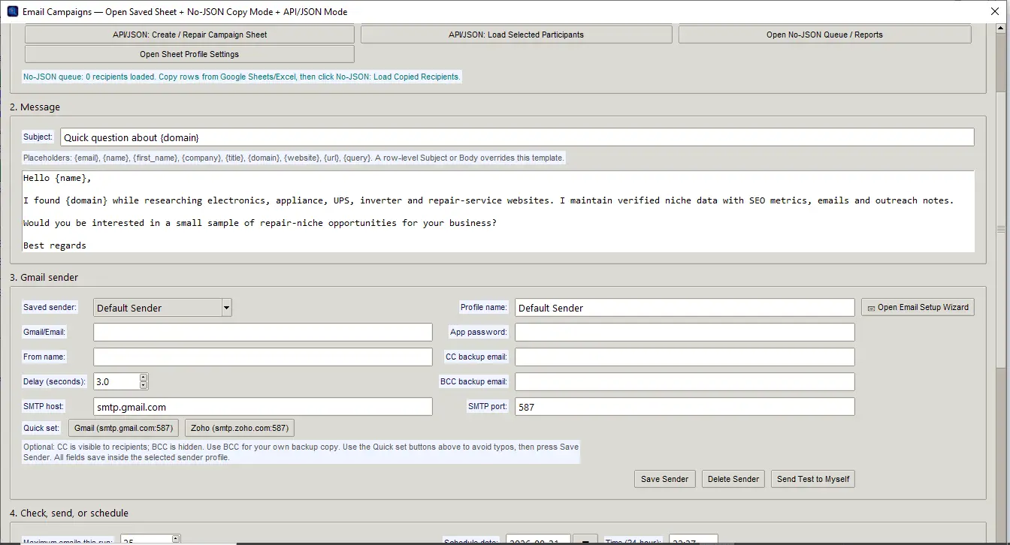The height and width of the screenshot is (545, 1010).
Task: Apply Zoho (smtp.zoho.com:587) quick set
Action: pos(239,428)
